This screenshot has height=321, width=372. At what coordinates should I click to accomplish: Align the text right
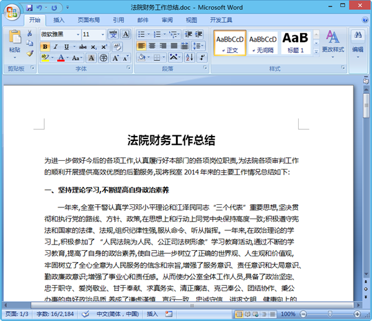pyautogui.click(x=163, y=45)
